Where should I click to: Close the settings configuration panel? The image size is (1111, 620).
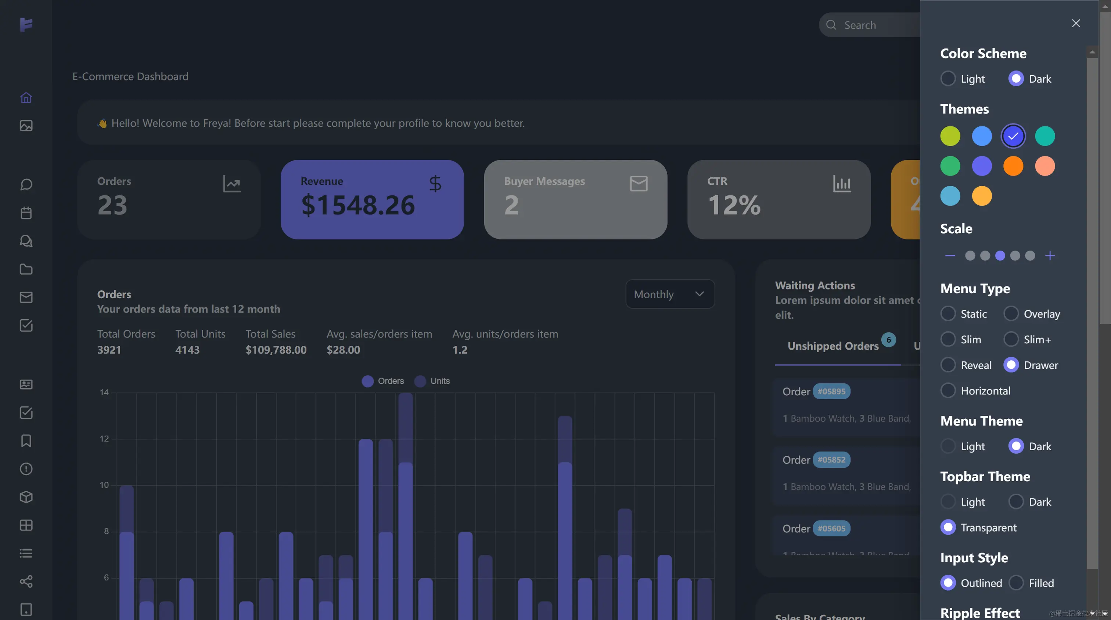coord(1076,23)
